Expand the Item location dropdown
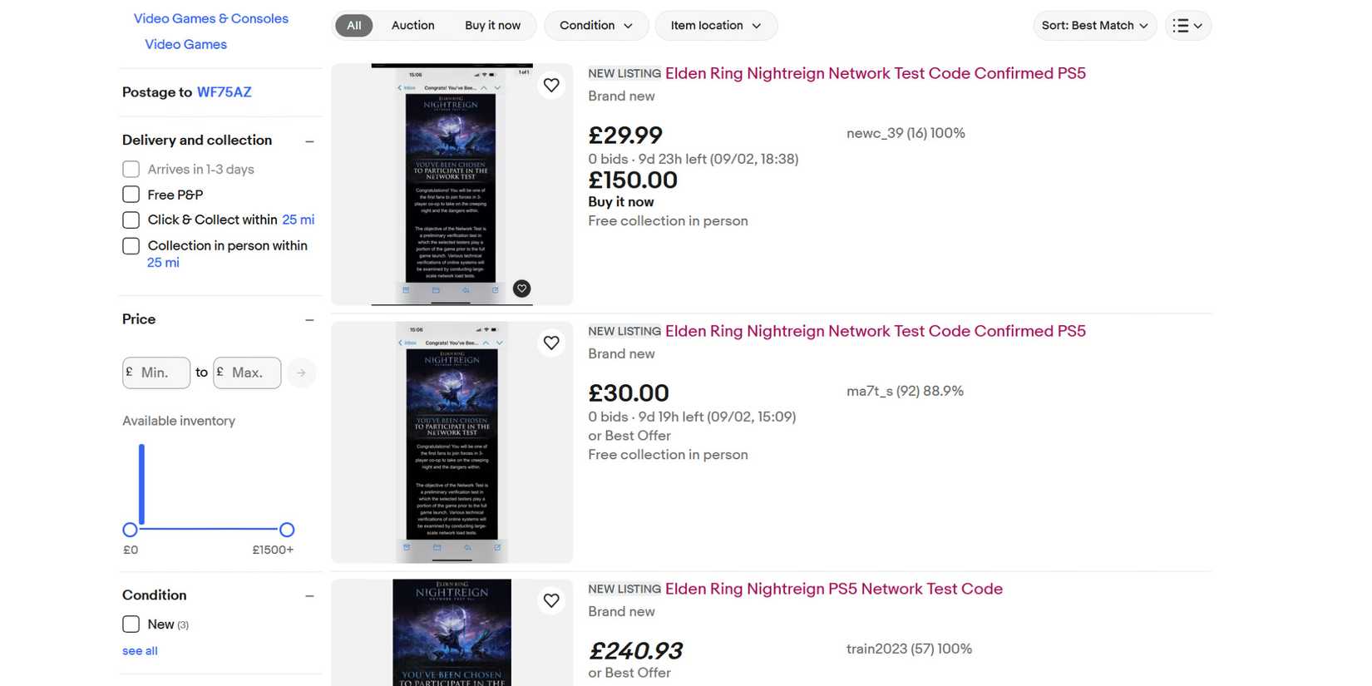 [x=715, y=26]
